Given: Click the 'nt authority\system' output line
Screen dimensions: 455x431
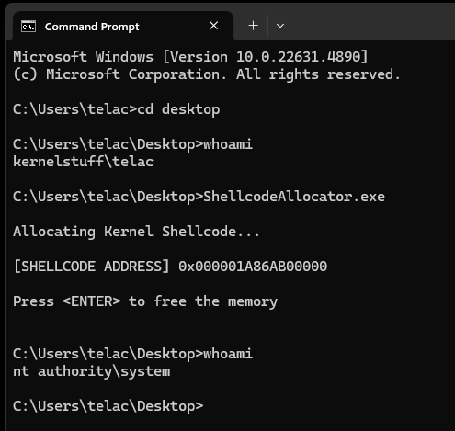Looking at the screenshot, I should [91, 371].
